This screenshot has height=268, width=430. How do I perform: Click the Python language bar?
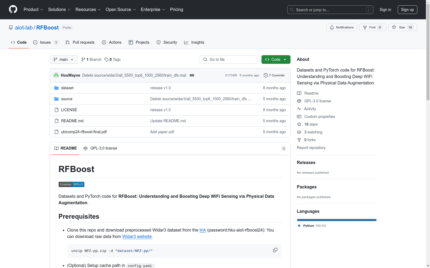pos(337,220)
